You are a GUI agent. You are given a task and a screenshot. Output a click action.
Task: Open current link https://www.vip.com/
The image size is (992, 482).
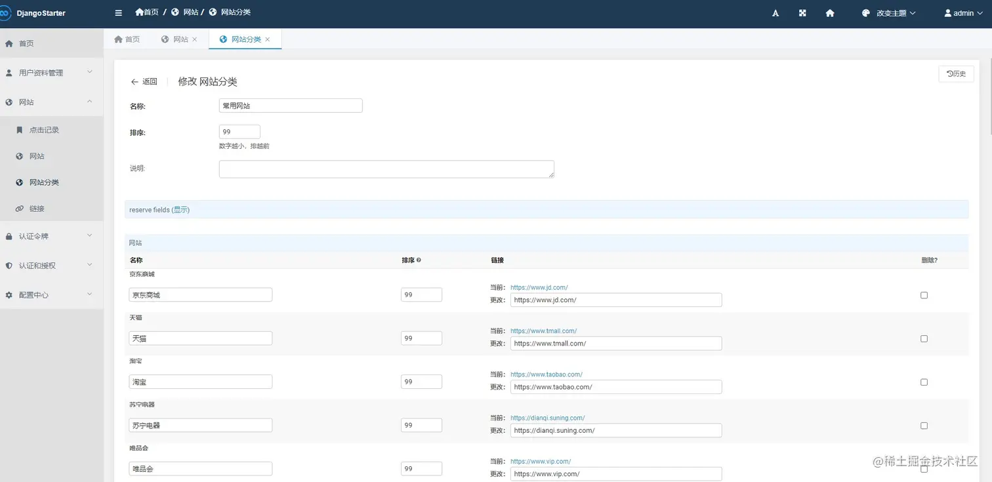click(x=541, y=461)
